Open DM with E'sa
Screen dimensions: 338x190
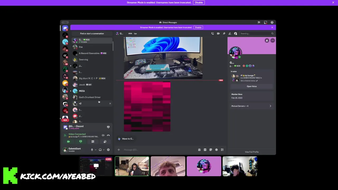pos(92,47)
